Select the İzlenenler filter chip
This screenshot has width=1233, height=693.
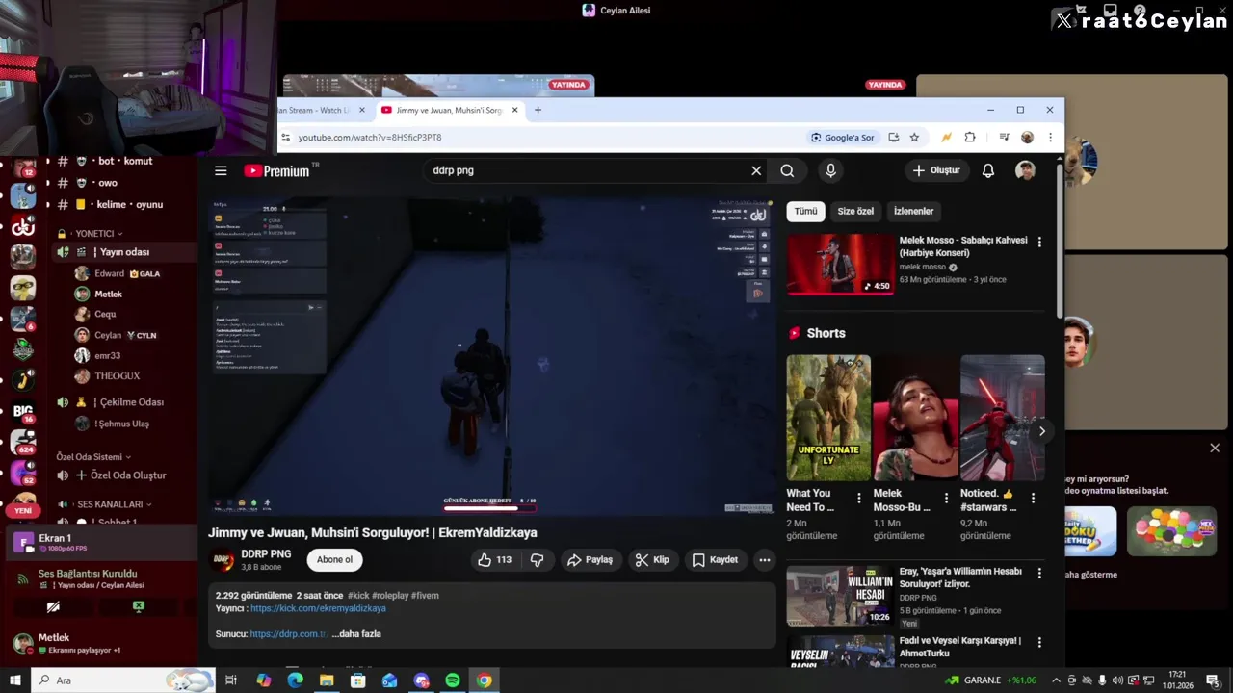(x=913, y=211)
